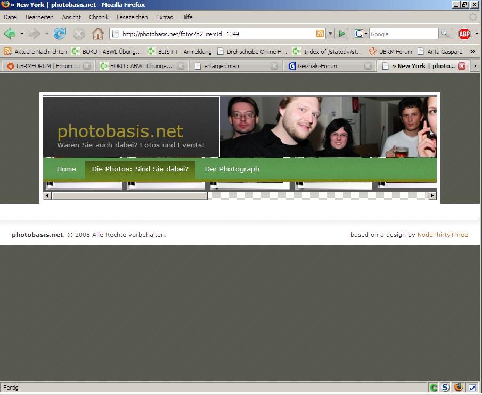
Task: Open the Index of /statedv bookmark
Action: pyautogui.click(x=328, y=52)
